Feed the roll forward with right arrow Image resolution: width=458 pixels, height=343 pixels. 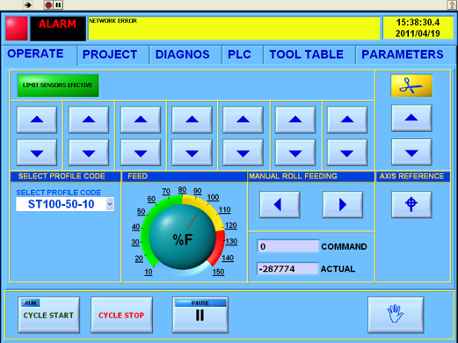(x=343, y=205)
